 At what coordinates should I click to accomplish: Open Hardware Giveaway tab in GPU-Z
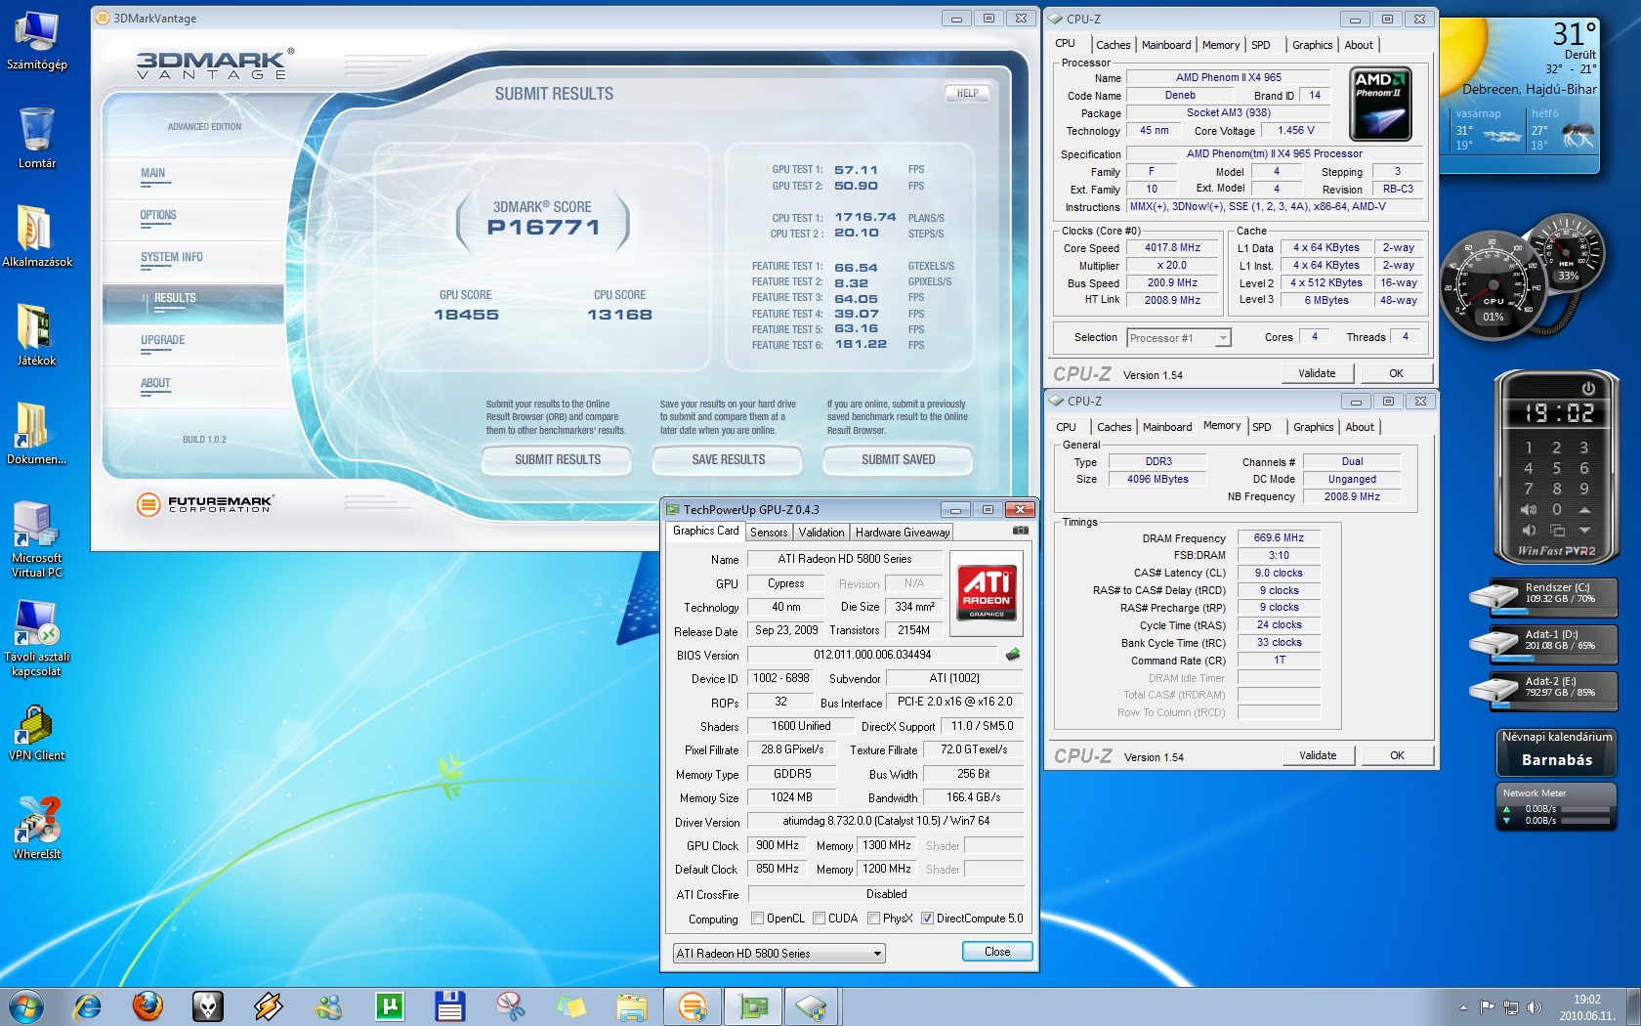902,533
